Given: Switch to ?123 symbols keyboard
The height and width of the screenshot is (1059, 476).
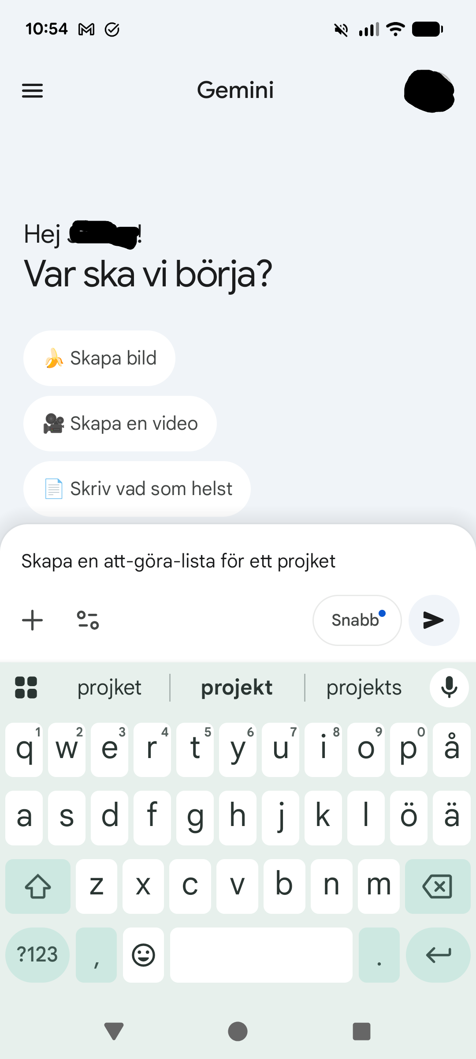Looking at the screenshot, I should 37,955.
